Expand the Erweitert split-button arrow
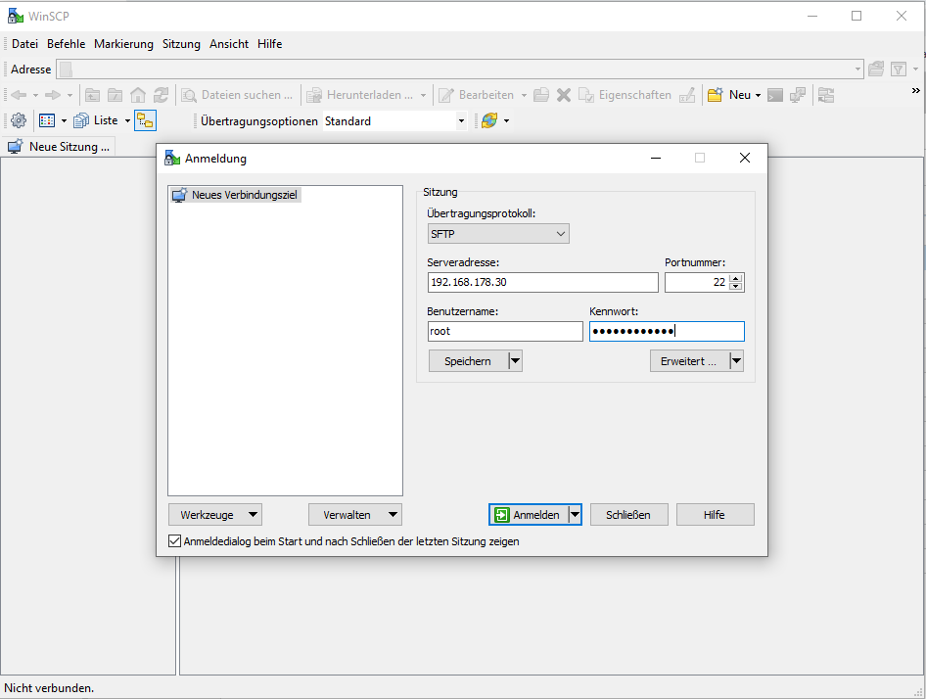The width and height of the screenshot is (926, 699). pyautogui.click(x=736, y=360)
